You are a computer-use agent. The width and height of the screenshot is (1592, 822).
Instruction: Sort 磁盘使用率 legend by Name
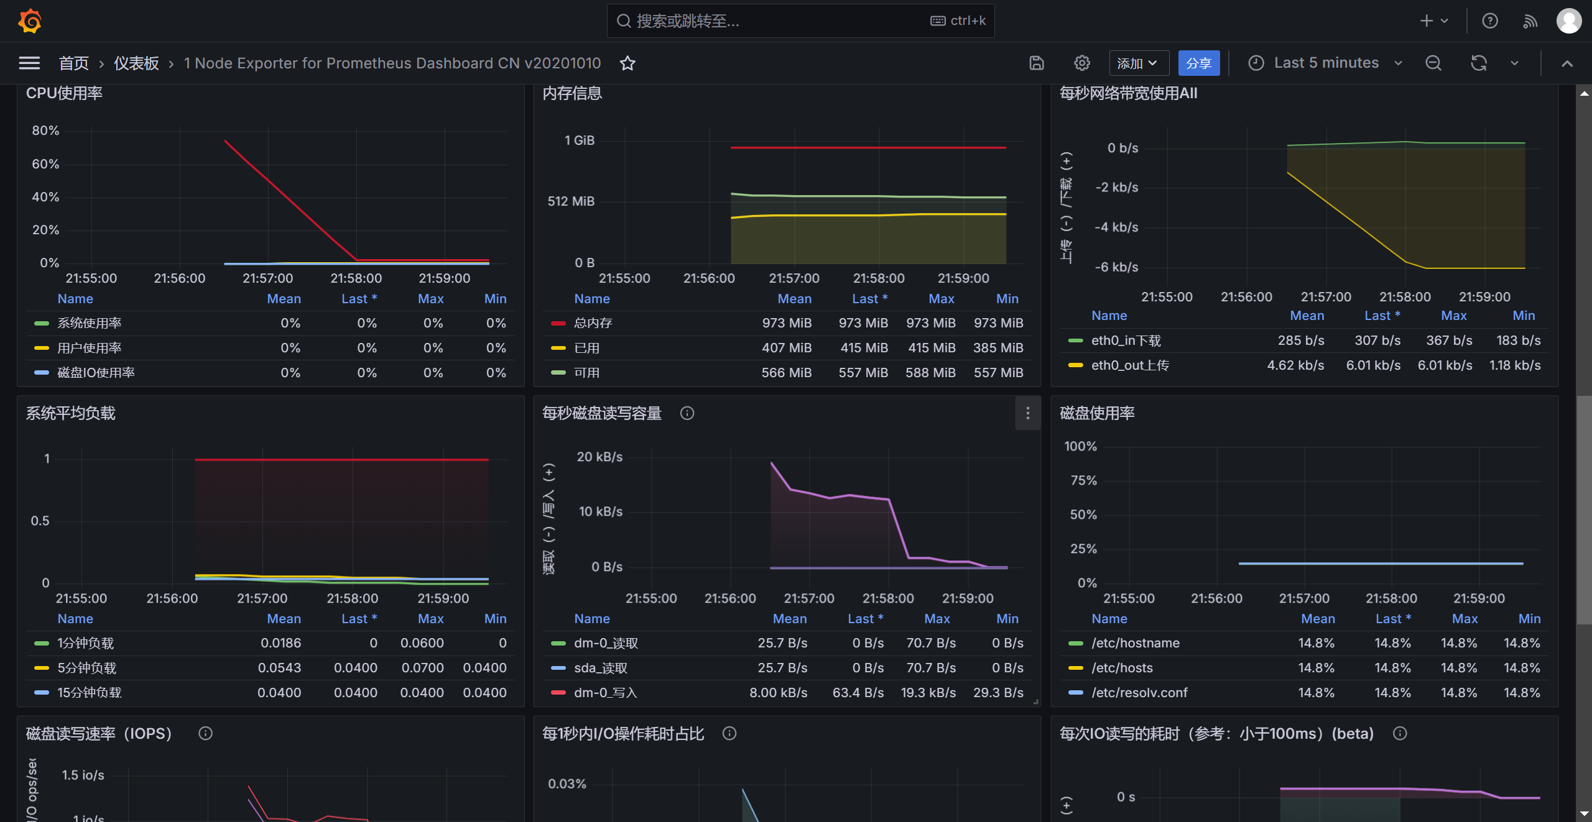coord(1109,619)
